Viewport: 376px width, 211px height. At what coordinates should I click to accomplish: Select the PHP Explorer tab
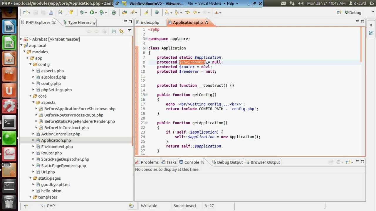[38, 23]
